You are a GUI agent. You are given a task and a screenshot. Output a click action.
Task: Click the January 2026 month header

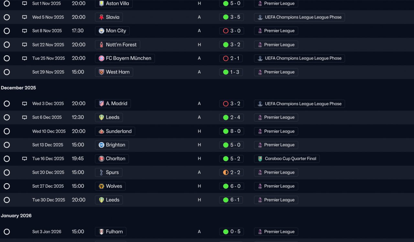tap(16, 216)
